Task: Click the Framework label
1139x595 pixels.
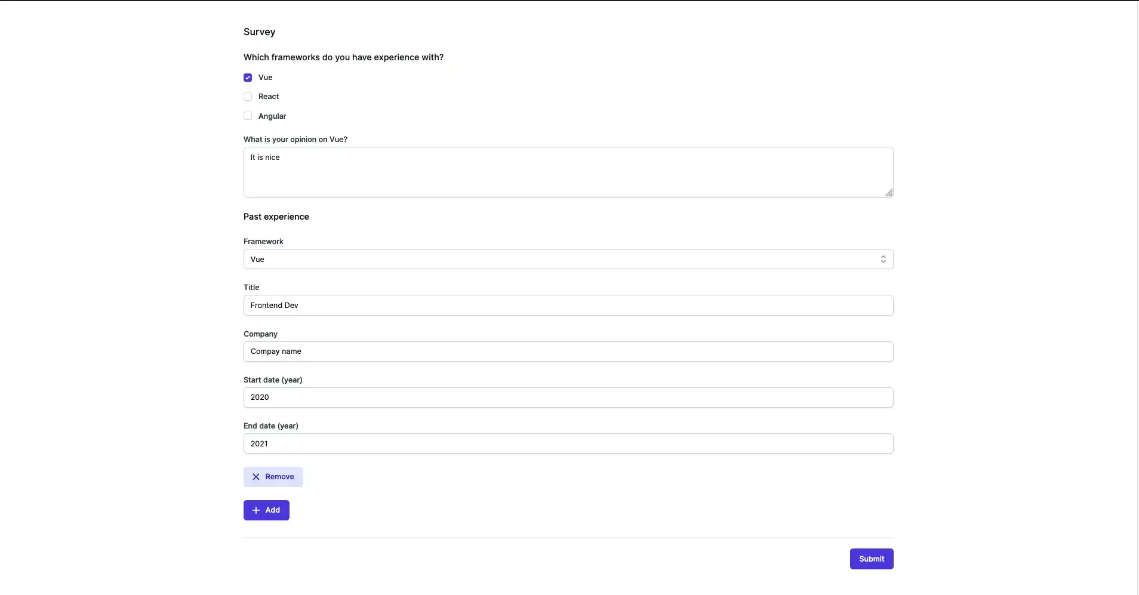Action: pyautogui.click(x=263, y=242)
